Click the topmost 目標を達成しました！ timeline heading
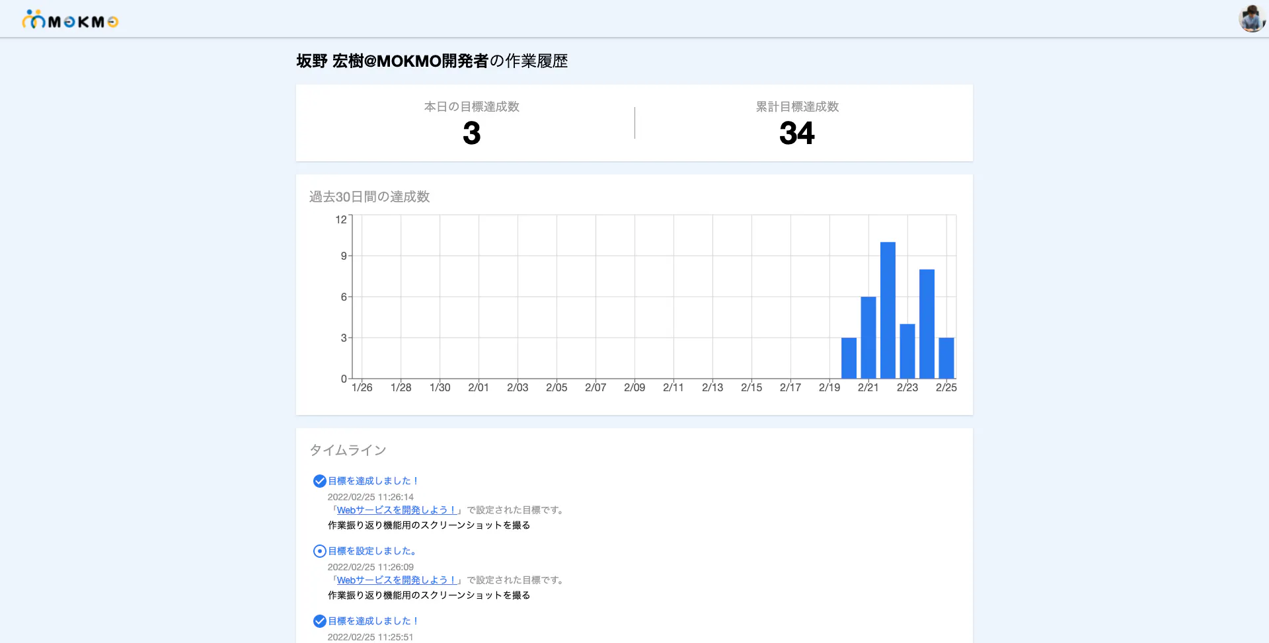1269x643 pixels. [373, 481]
